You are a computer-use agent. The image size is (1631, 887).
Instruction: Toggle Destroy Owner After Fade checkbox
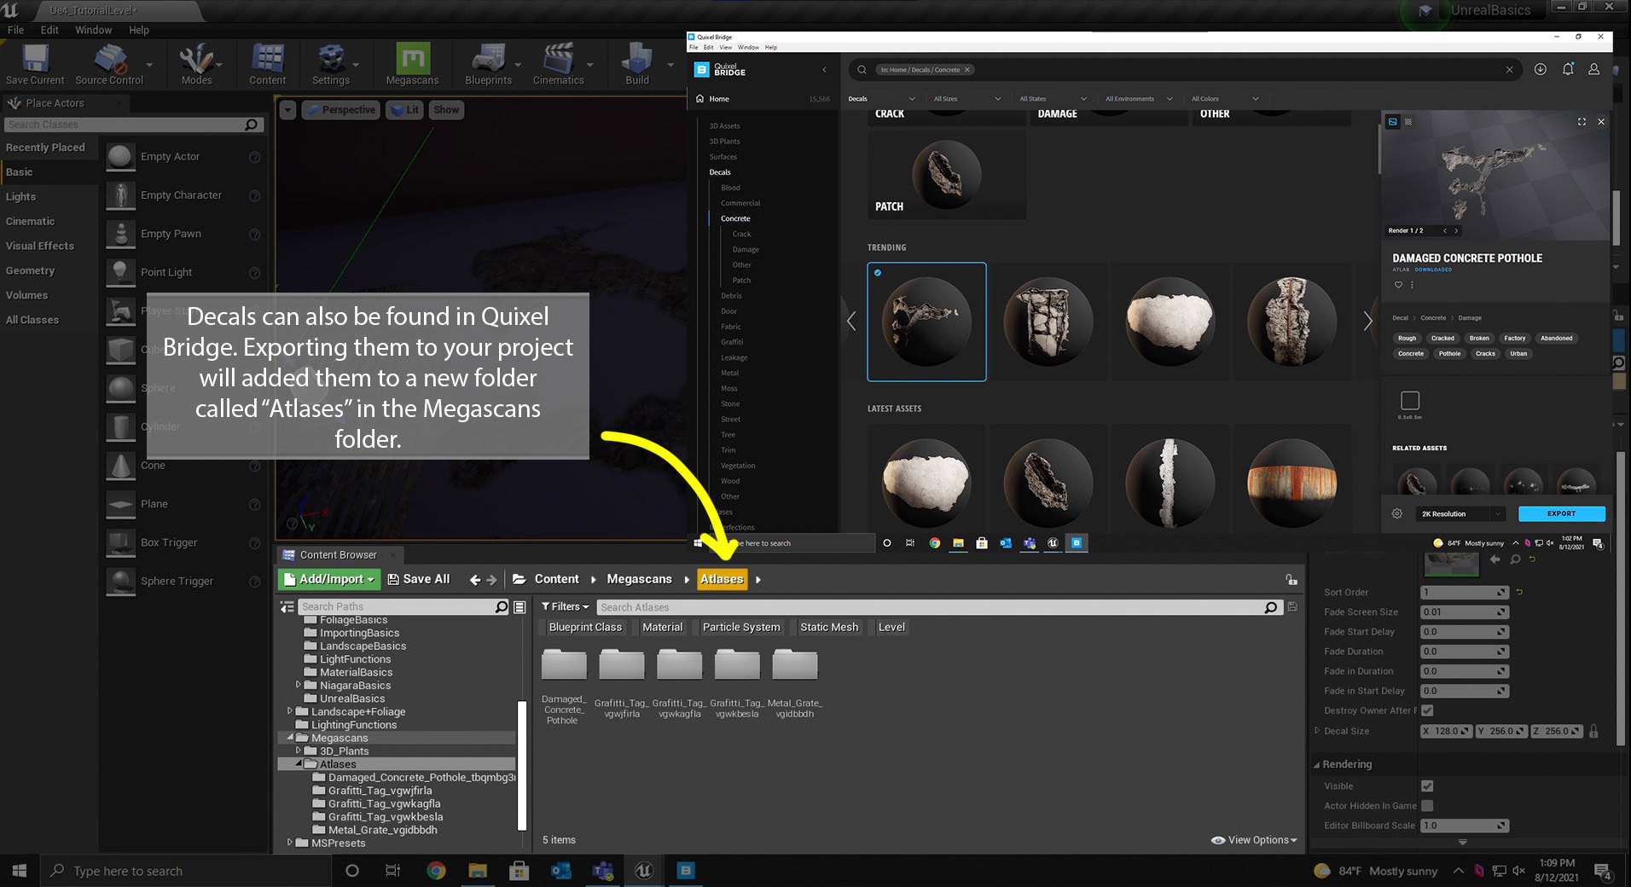click(1427, 710)
